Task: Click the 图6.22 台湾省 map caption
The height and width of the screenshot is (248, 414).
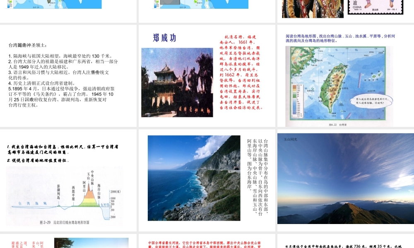Action: click(x=338, y=125)
